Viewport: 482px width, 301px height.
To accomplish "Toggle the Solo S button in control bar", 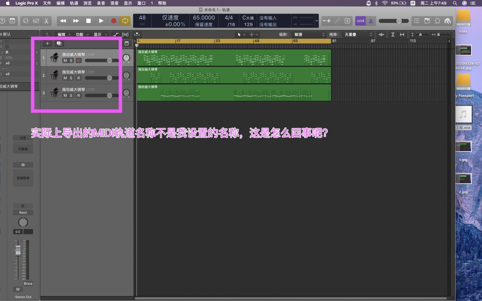I will (347, 21).
